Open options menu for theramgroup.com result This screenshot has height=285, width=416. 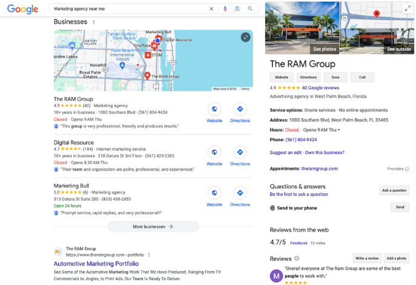click(149, 255)
